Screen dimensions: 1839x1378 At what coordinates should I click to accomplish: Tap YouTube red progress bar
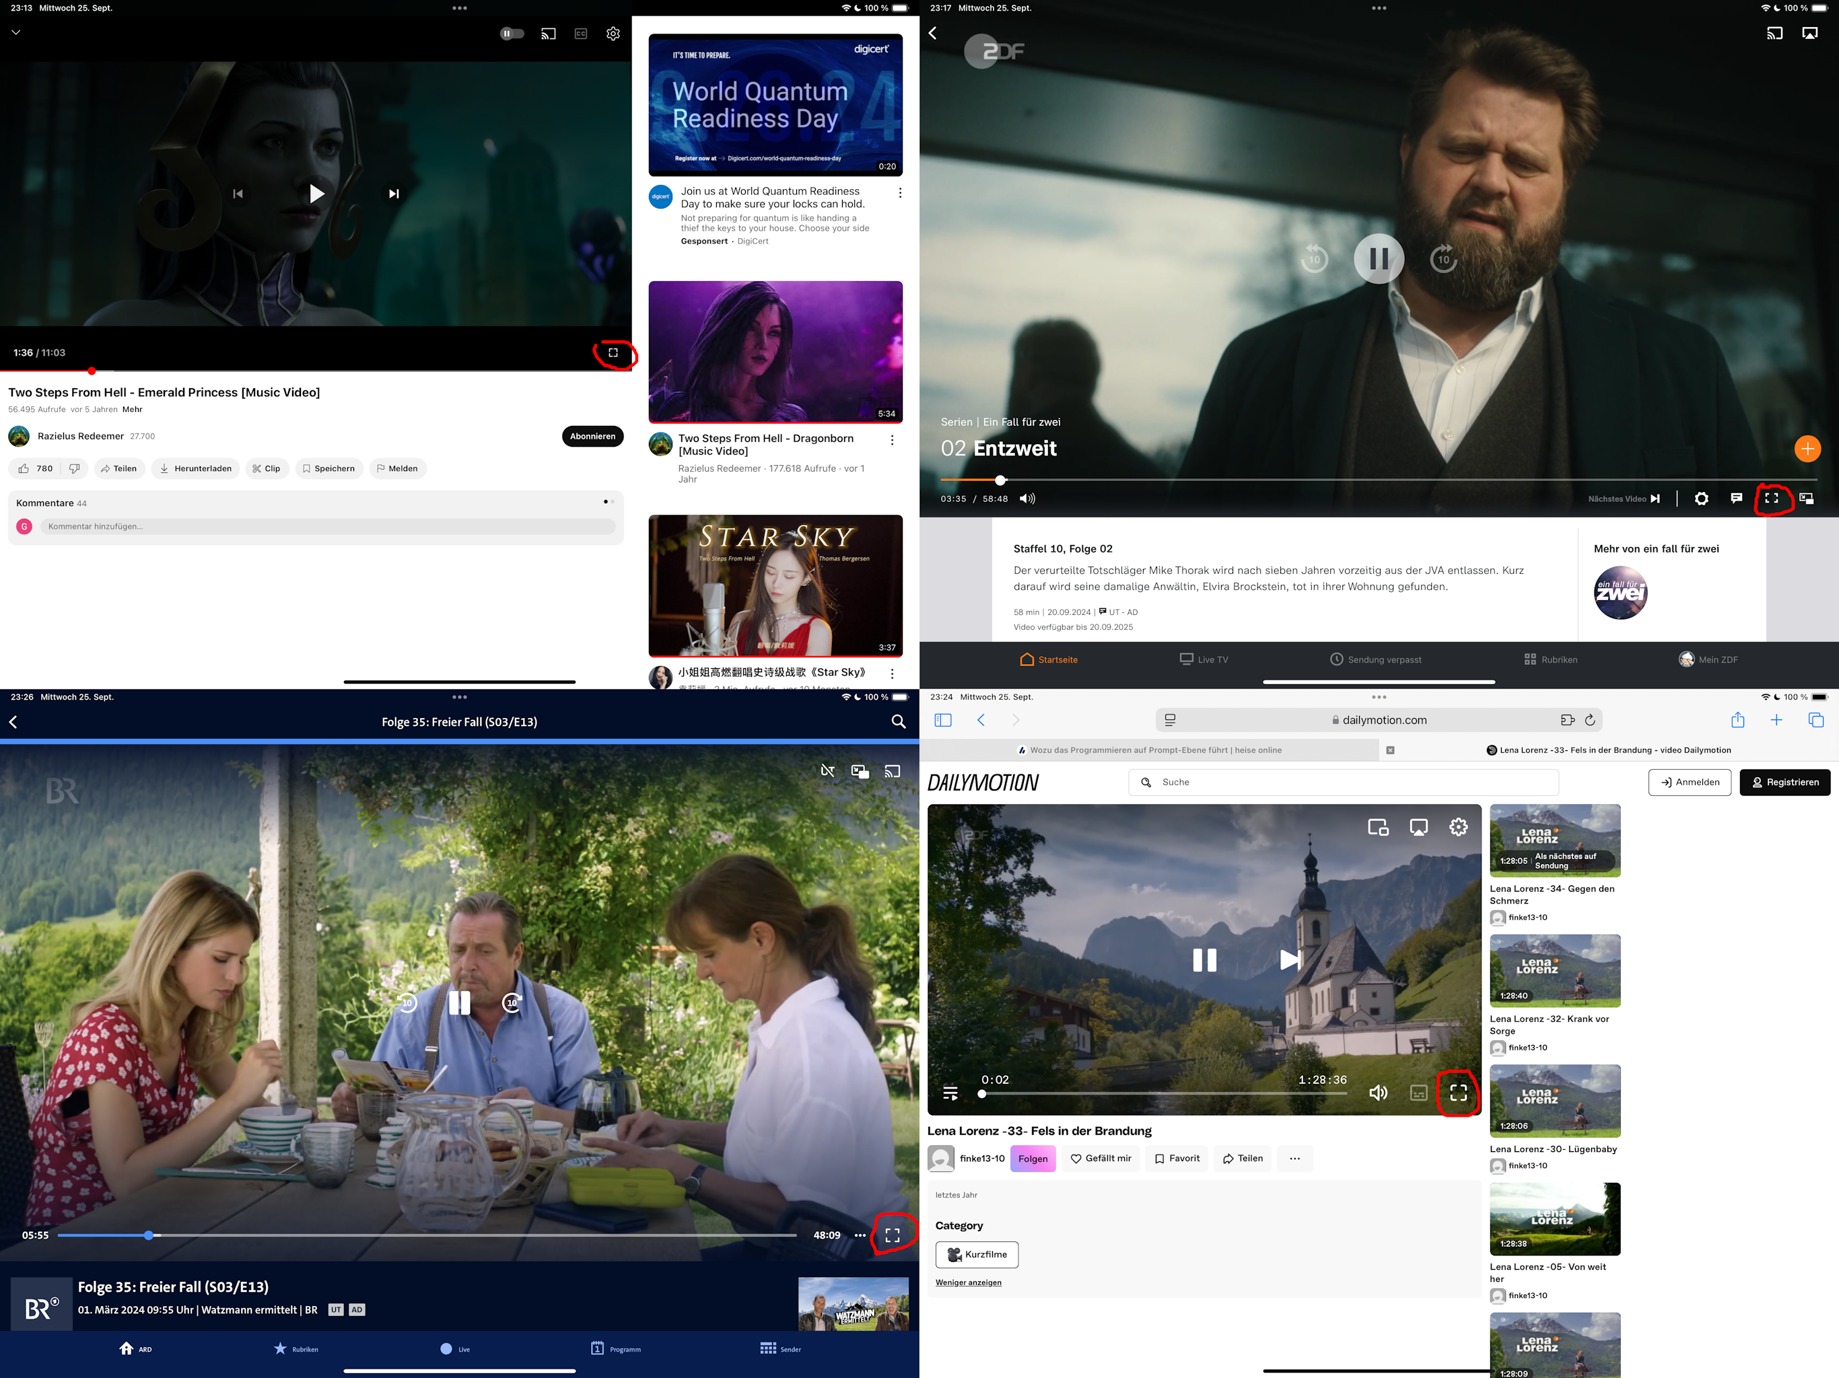point(316,371)
